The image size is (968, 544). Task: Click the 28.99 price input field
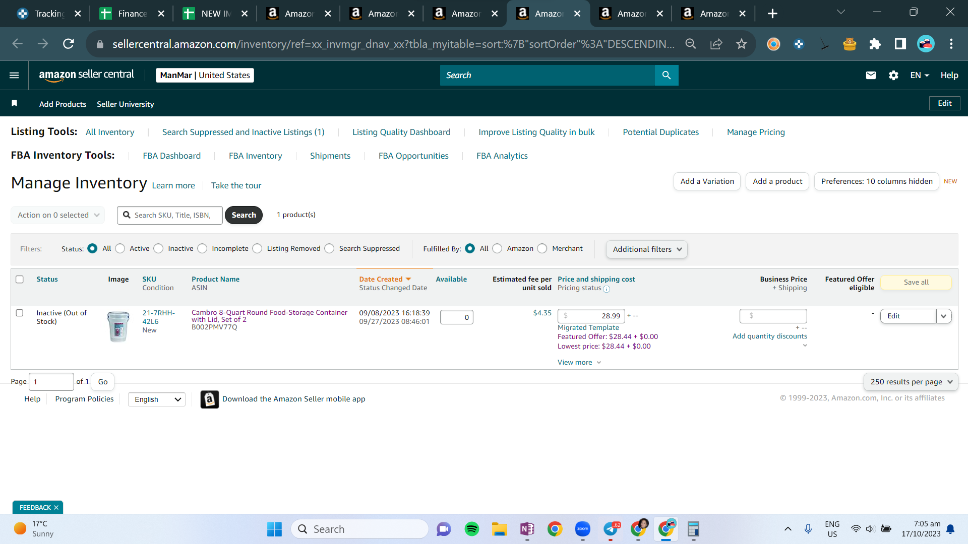591,316
